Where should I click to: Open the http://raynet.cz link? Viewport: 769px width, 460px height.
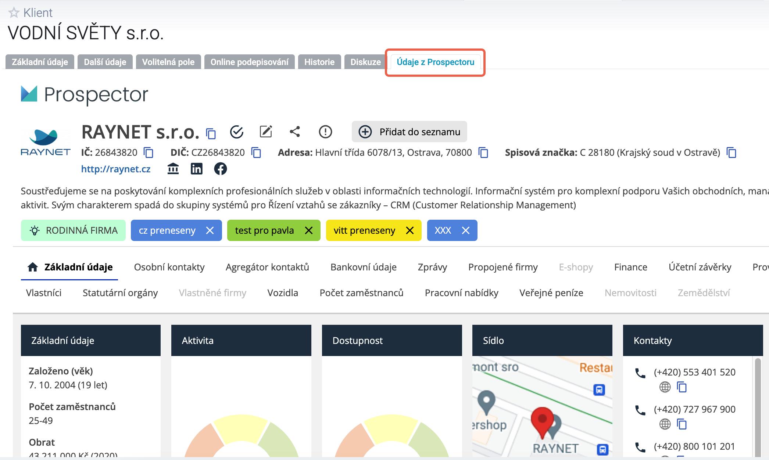[x=116, y=169]
